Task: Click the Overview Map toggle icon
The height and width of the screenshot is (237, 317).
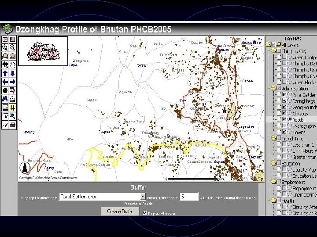Action: click(12, 39)
